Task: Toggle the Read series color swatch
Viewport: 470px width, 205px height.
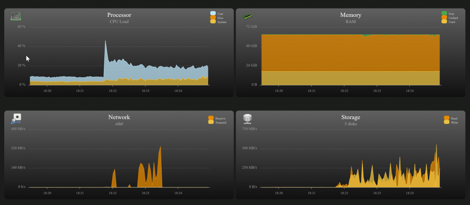Action: point(446,118)
